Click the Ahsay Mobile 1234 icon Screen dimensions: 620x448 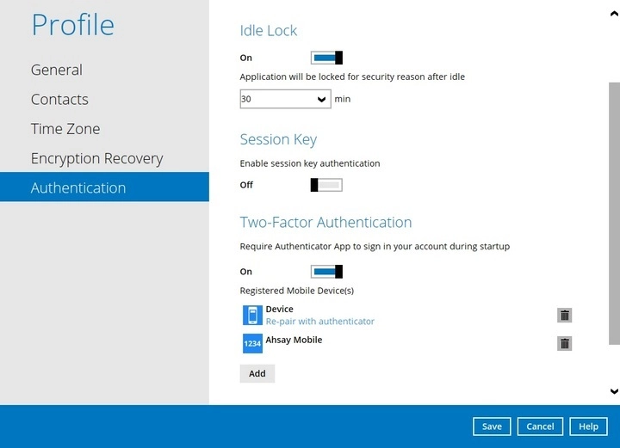[x=252, y=344]
